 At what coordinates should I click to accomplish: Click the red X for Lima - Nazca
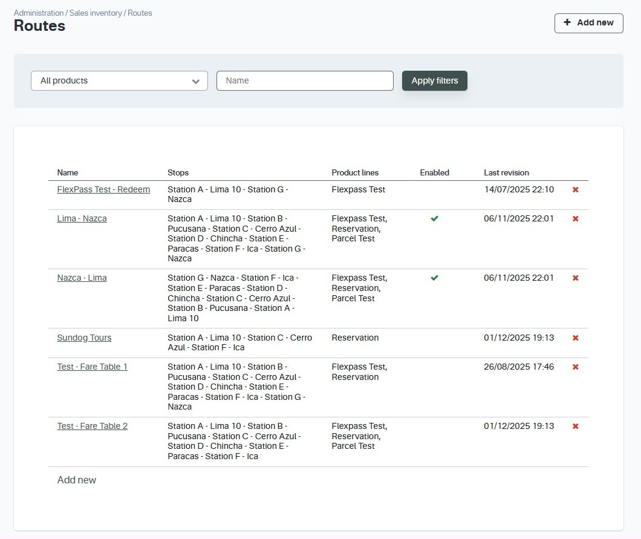click(575, 218)
